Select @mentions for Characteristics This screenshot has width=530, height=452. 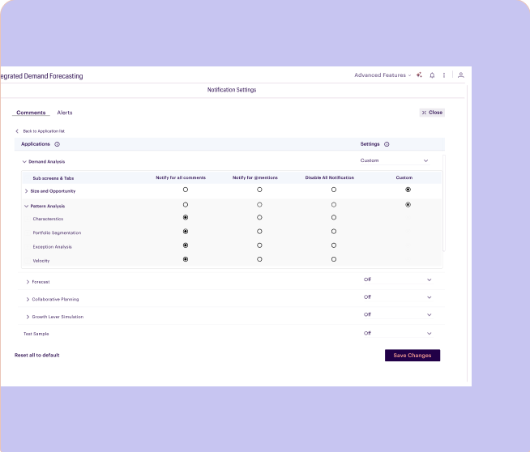pyautogui.click(x=259, y=218)
